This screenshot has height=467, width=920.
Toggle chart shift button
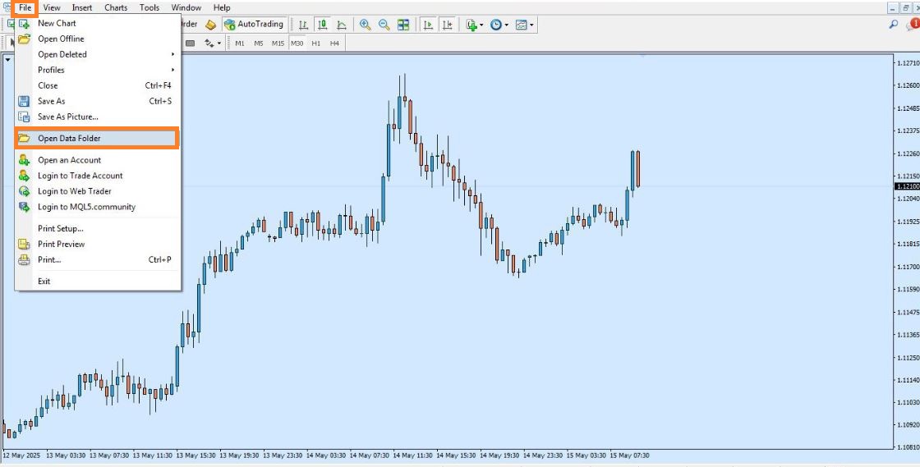(x=448, y=25)
